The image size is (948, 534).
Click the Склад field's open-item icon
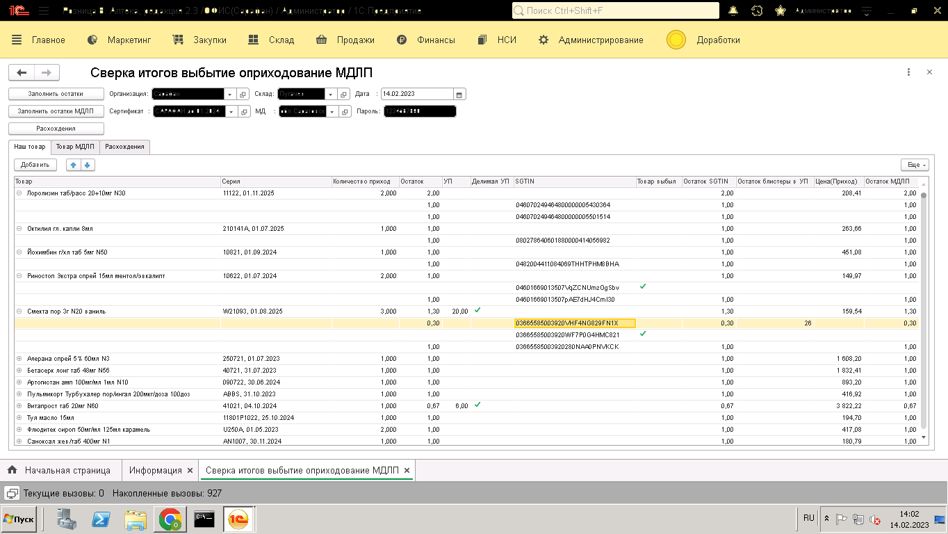344,94
